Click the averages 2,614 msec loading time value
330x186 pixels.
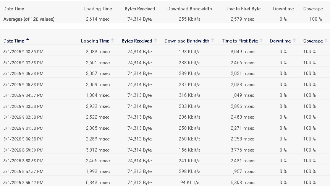coord(97,19)
